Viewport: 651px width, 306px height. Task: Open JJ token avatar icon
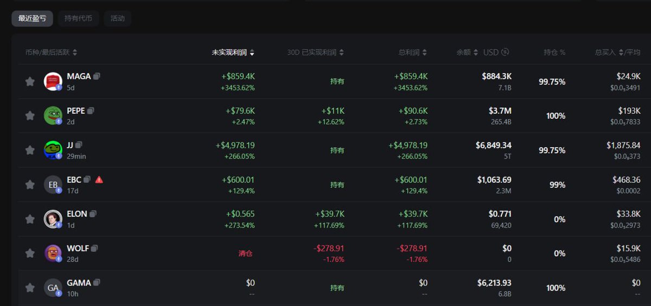pos(53,150)
